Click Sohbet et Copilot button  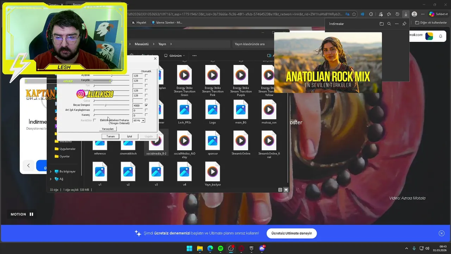pyautogui.click(x=438, y=14)
